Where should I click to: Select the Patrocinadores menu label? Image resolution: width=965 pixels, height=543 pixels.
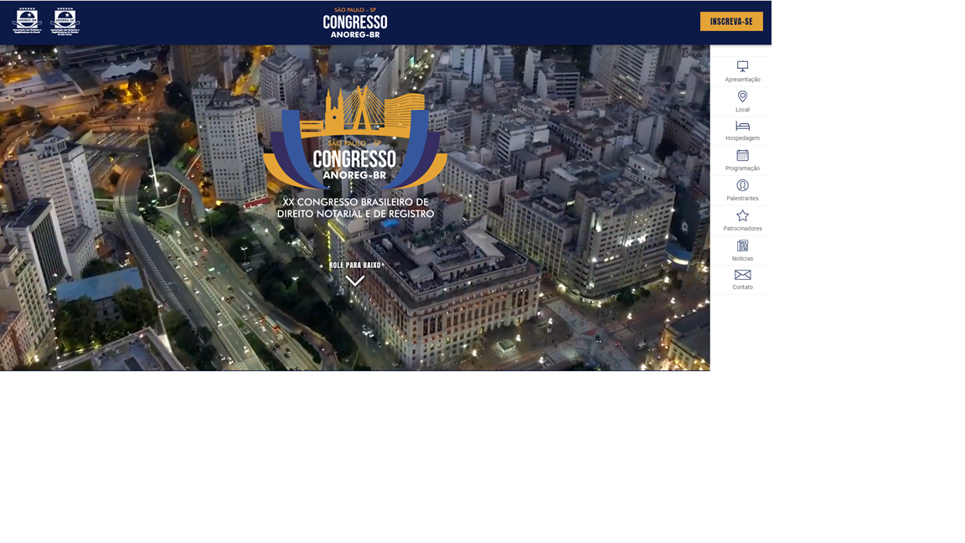point(742,229)
